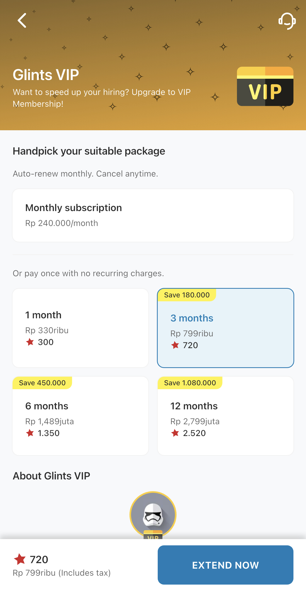Go back using the back arrow
This screenshot has width=306, height=594.
click(x=22, y=20)
